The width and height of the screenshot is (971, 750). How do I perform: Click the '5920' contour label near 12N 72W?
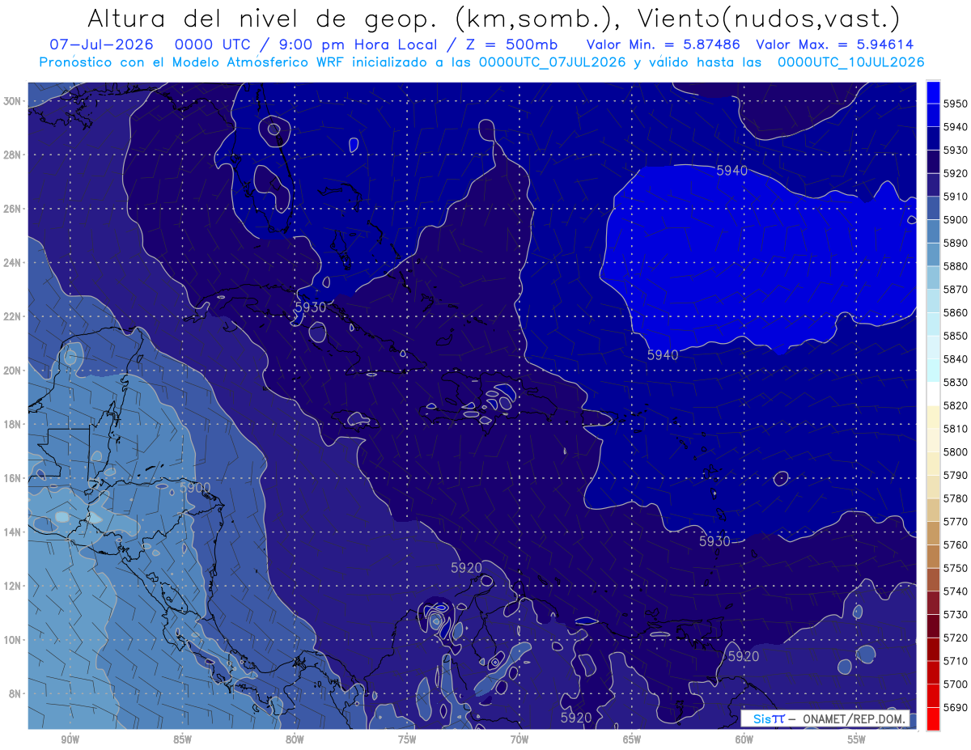(x=466, y=568)
